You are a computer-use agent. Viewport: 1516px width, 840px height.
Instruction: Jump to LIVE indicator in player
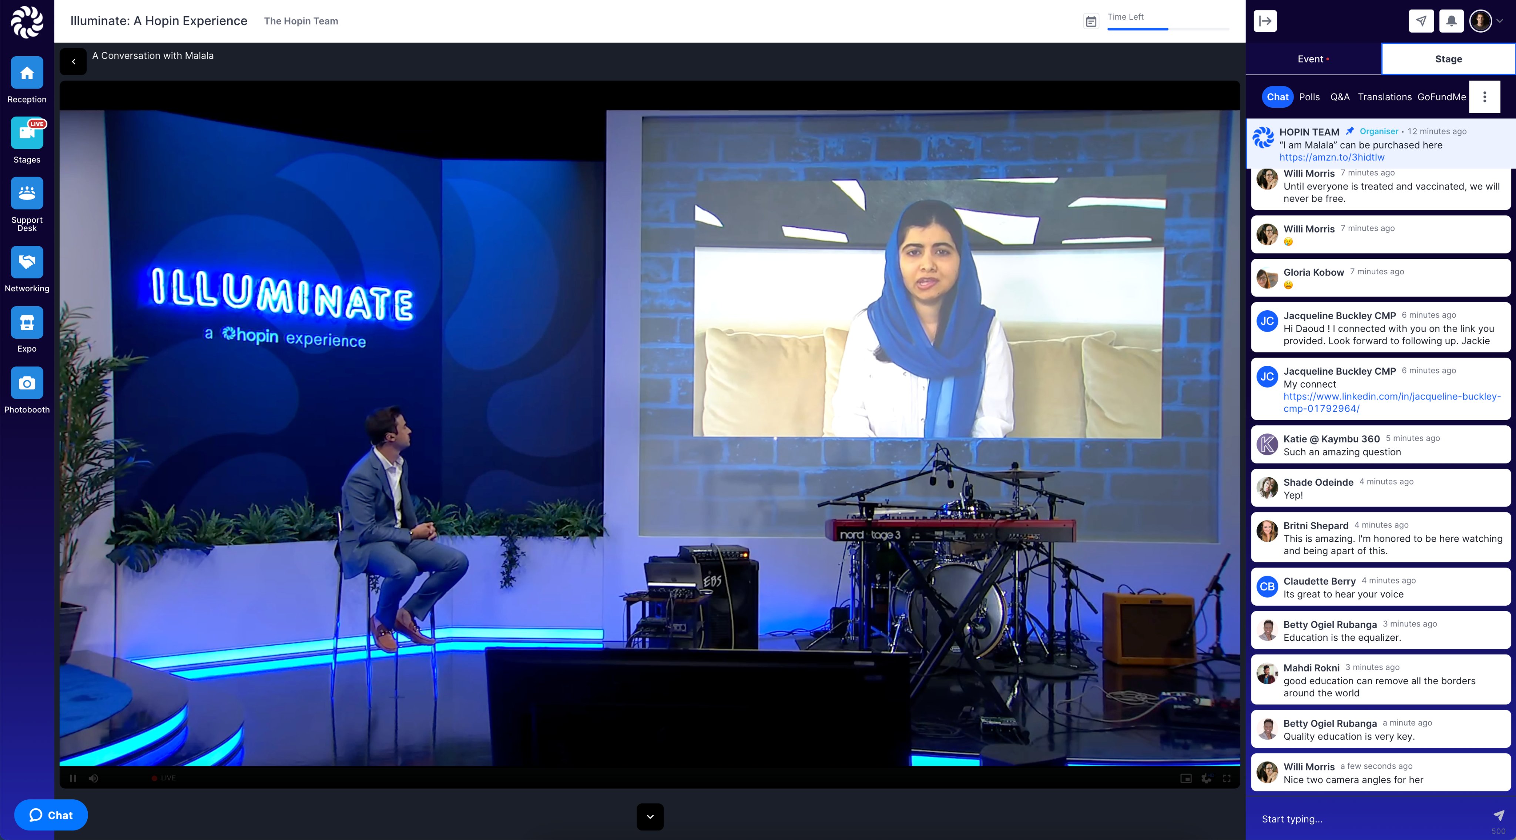[164, 778]
